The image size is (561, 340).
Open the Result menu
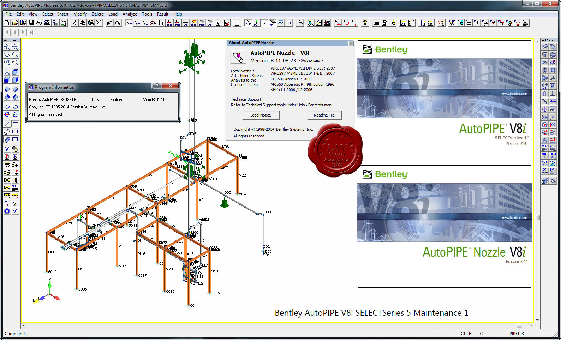(x=162, y=14)
